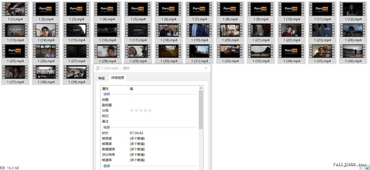Select the video file 1 (35).mp4
Screen dimensions: 370x170
coord(322,53)
